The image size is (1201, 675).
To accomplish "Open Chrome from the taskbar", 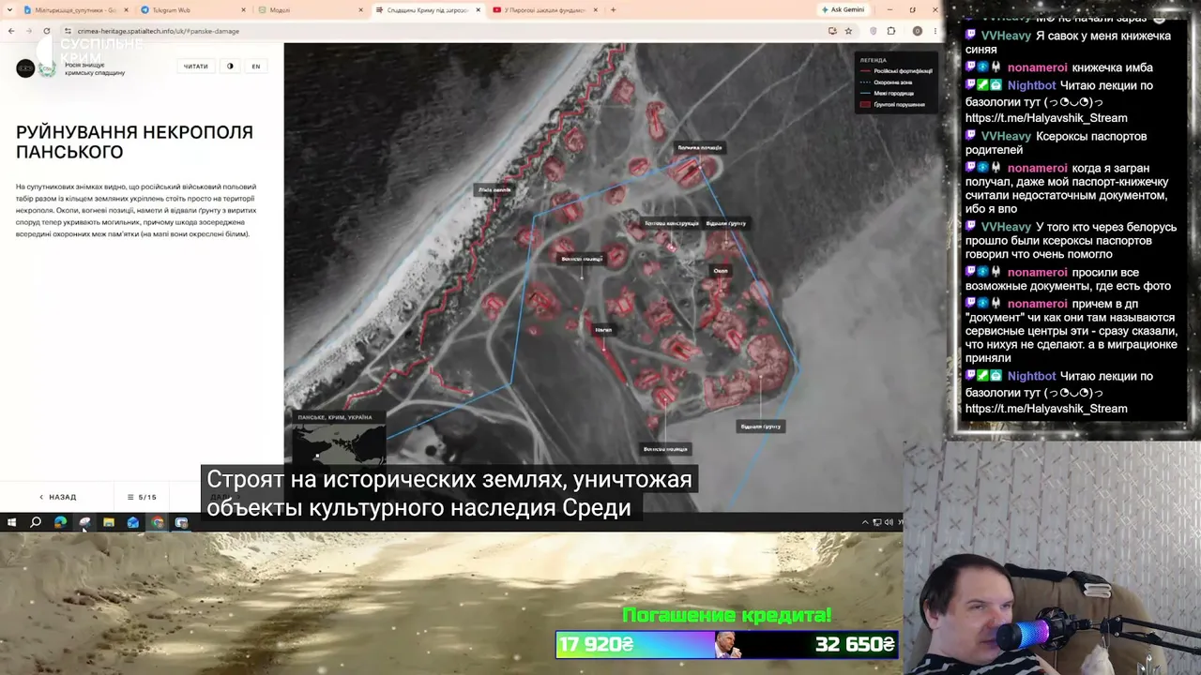I will point(158,522).
